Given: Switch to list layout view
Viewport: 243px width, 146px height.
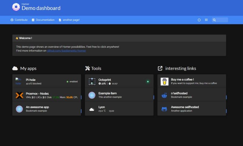Looking at the screenshot, I should click(x=207, y=20).
